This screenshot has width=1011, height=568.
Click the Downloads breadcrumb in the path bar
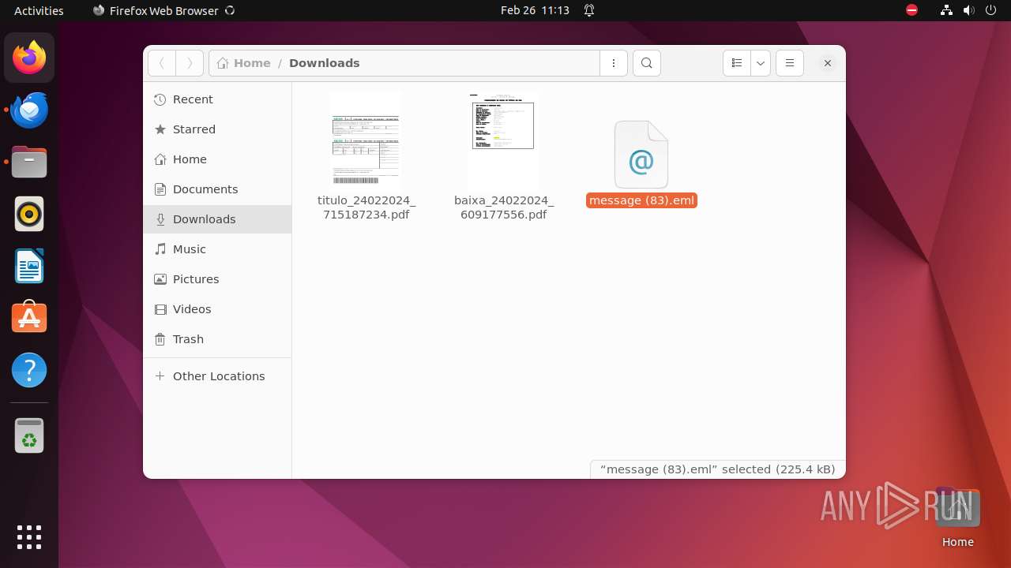[324, 63]
